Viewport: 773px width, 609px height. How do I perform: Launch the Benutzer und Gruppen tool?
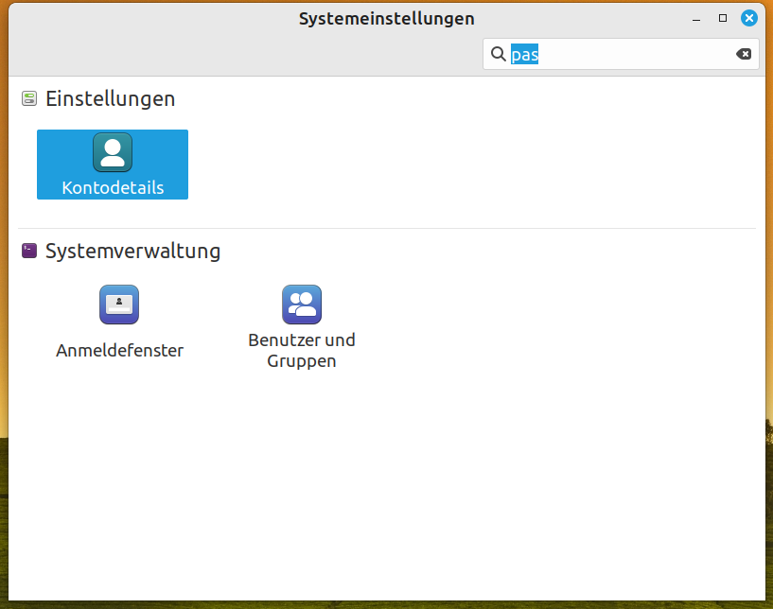pyautogui.click(x=302, y=304)
